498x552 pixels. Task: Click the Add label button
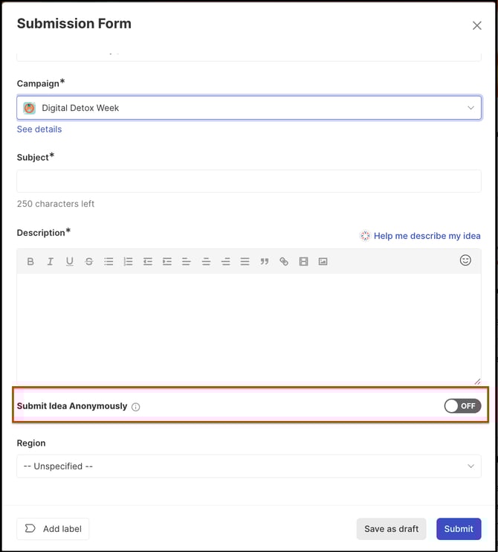point(54,529)
